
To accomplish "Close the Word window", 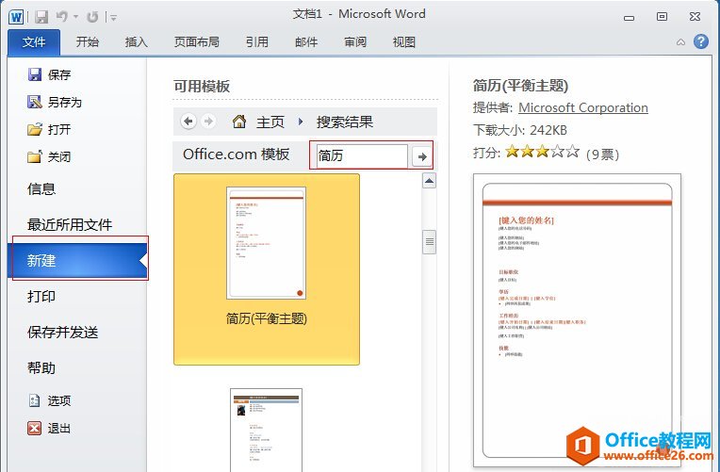I will click(695, 17).
